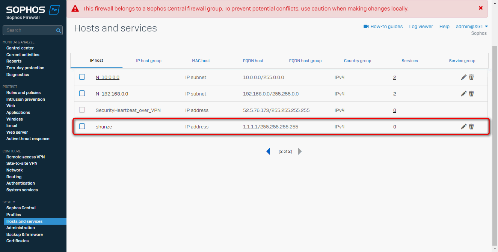This screenshot has width=498, height=252.
Task: Open the Log viewer link
Action: click(x=421, y=27)
